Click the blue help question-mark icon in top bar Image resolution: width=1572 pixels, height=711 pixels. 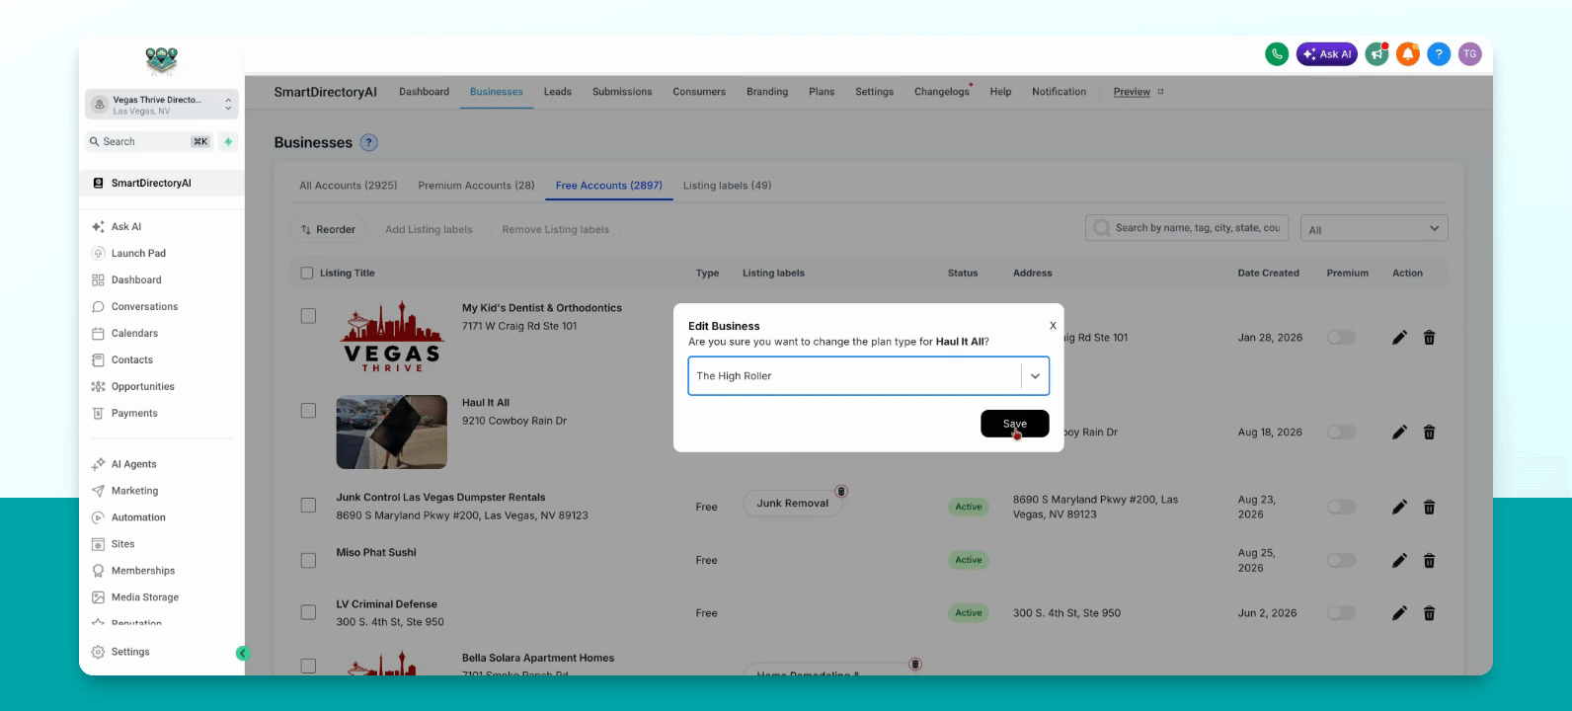[x=1439, y=54]
